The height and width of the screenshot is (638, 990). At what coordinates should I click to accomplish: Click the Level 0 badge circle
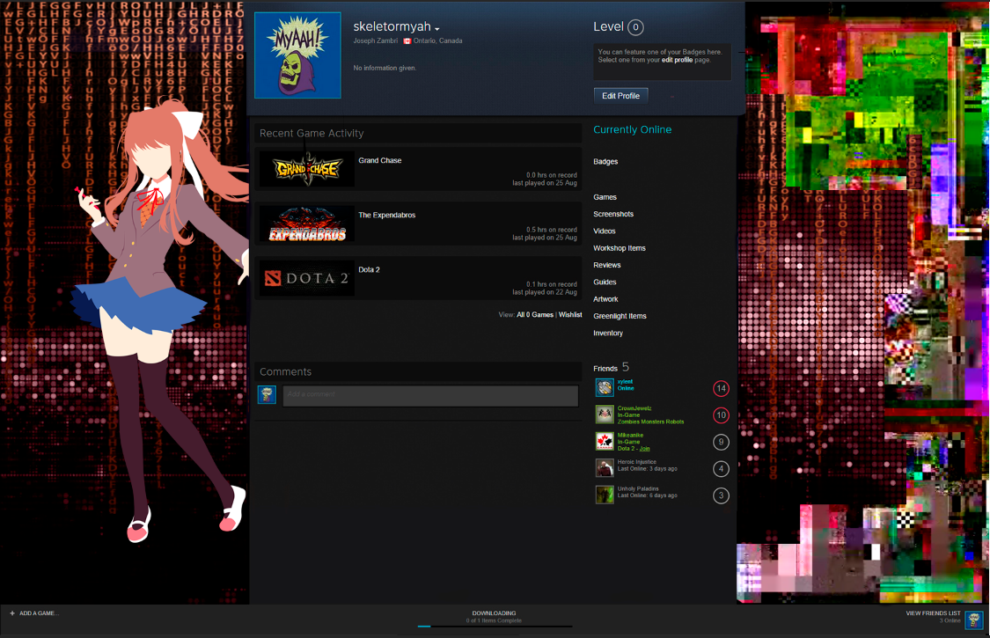[x=635, y=27]
